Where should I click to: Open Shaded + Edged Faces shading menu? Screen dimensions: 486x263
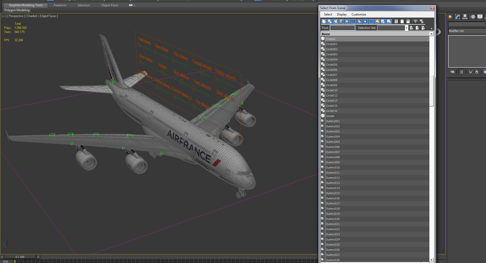pos(42,16)
